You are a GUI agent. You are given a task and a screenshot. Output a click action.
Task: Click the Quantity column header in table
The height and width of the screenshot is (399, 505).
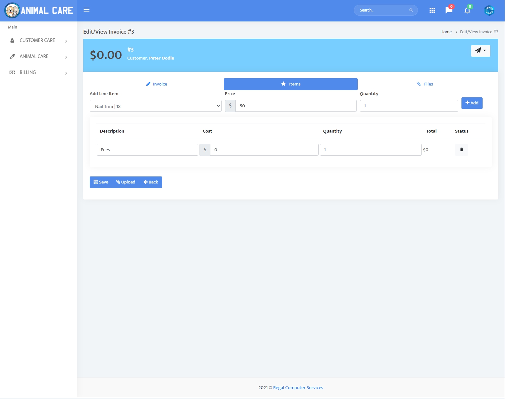pos(332,131)
